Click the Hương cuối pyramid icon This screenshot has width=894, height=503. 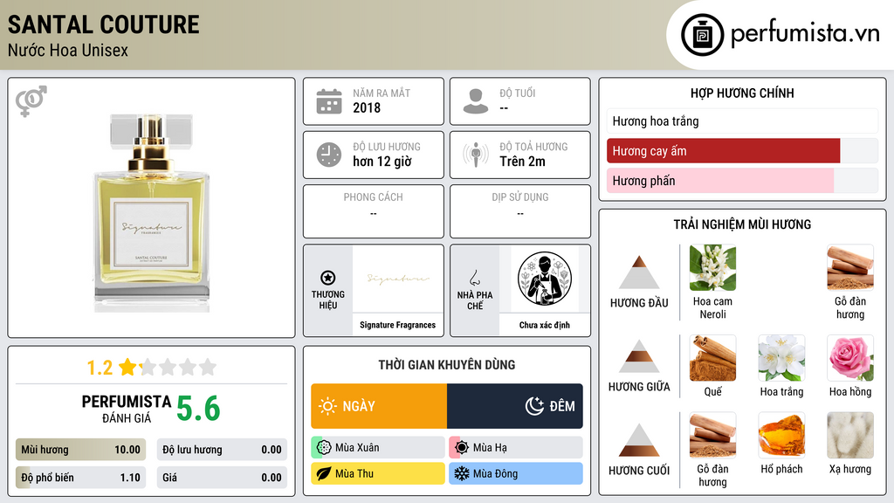coord(639,440)
